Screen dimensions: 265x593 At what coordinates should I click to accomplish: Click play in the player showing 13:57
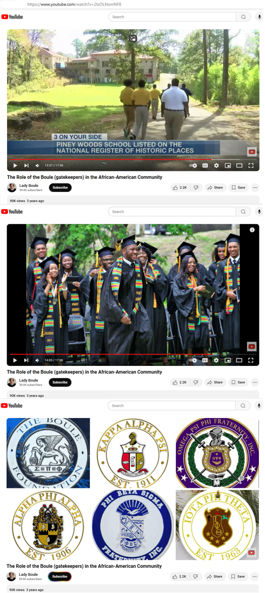point(15,166)
